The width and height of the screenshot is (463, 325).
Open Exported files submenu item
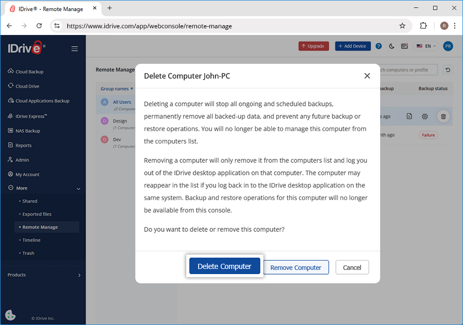pos(37,214)
